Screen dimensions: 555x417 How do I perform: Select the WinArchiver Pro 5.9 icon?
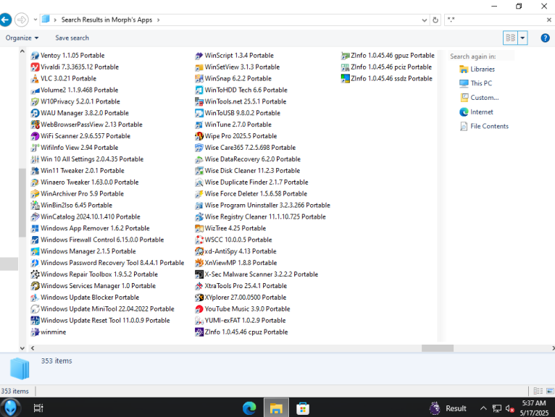35,194
